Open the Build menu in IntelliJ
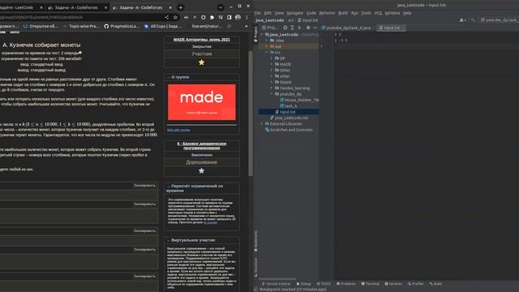This screenshot has width=519, height=292. (x=343, y=13)
